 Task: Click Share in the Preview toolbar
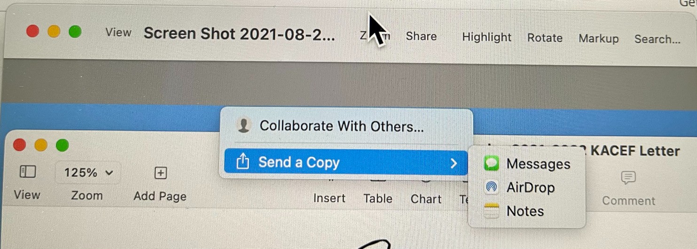point(421,36)
